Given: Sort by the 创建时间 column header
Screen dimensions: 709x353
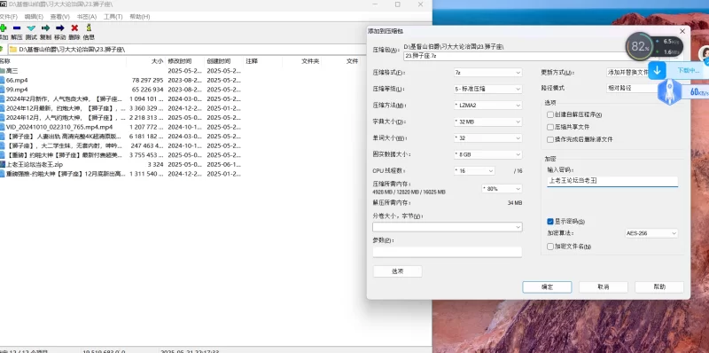Looking at the screenshot, I should coord(218,61).
